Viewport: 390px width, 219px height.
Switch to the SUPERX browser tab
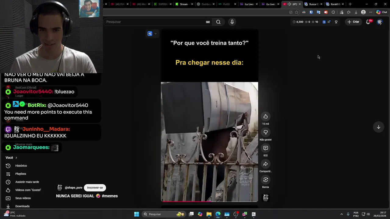162,4
